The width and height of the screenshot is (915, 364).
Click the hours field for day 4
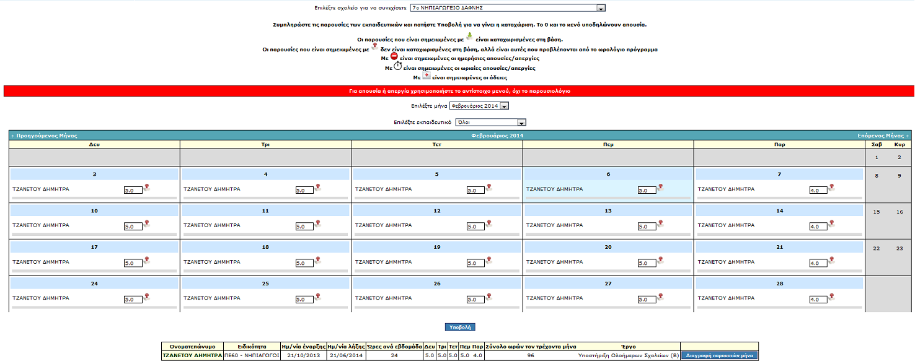304,190
